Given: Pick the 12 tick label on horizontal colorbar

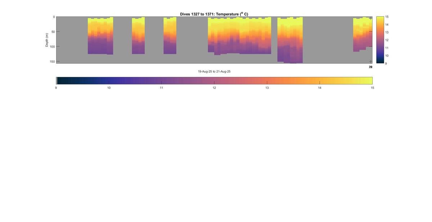Looking at the screenshot, I should (x=214, y=88).
